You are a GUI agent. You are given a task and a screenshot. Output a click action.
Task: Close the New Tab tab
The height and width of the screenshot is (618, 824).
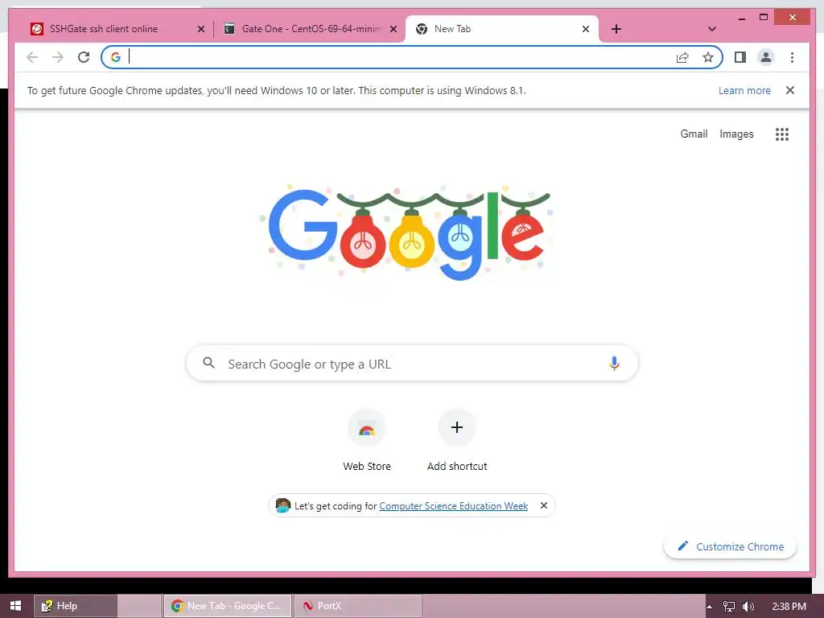pos(586,29)
